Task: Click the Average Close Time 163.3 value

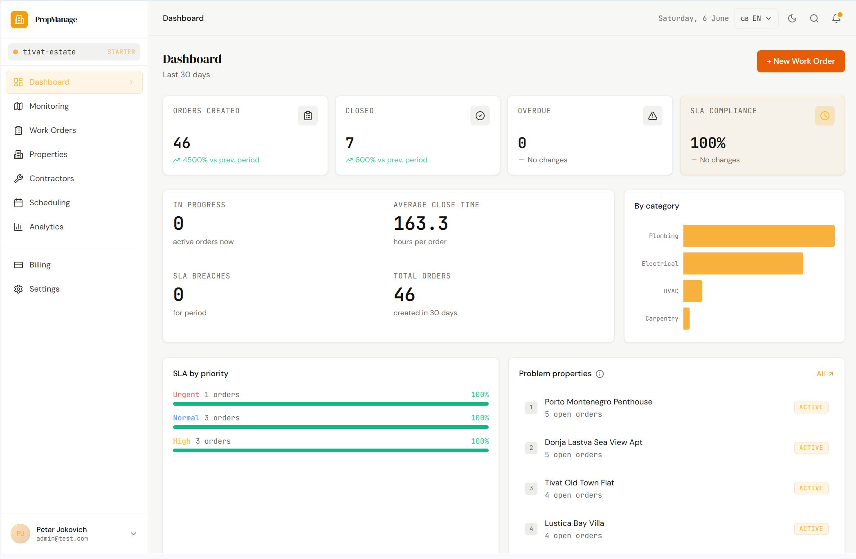Action: pos(421,224)
